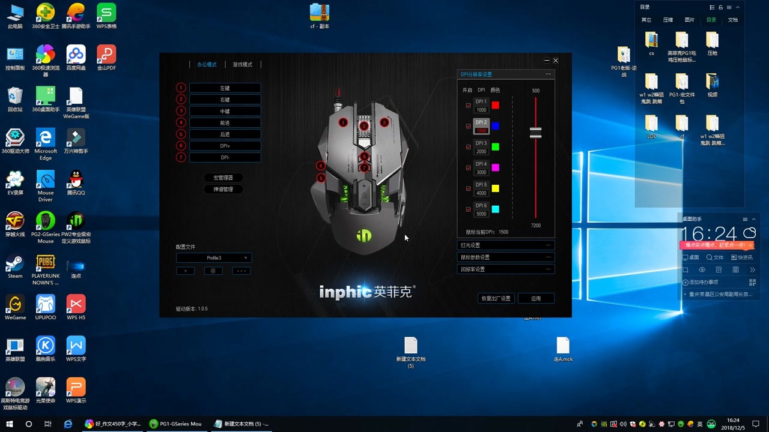Image resolution: width=769 pixels, height=432 pixels.
Task: Click the number 6 circle beside DPI+
Action: [x=181, y=145]
